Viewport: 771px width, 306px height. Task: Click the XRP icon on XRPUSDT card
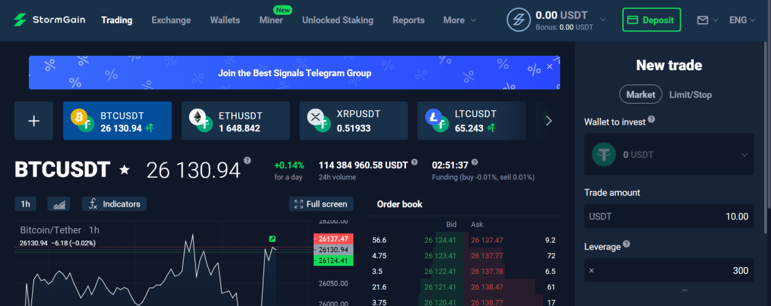[x=315, y=117]
